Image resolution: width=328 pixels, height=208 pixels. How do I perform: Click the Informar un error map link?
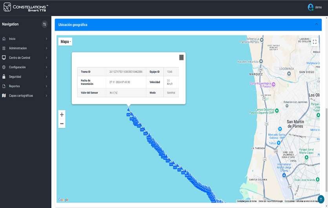click(x=307, y=201)
